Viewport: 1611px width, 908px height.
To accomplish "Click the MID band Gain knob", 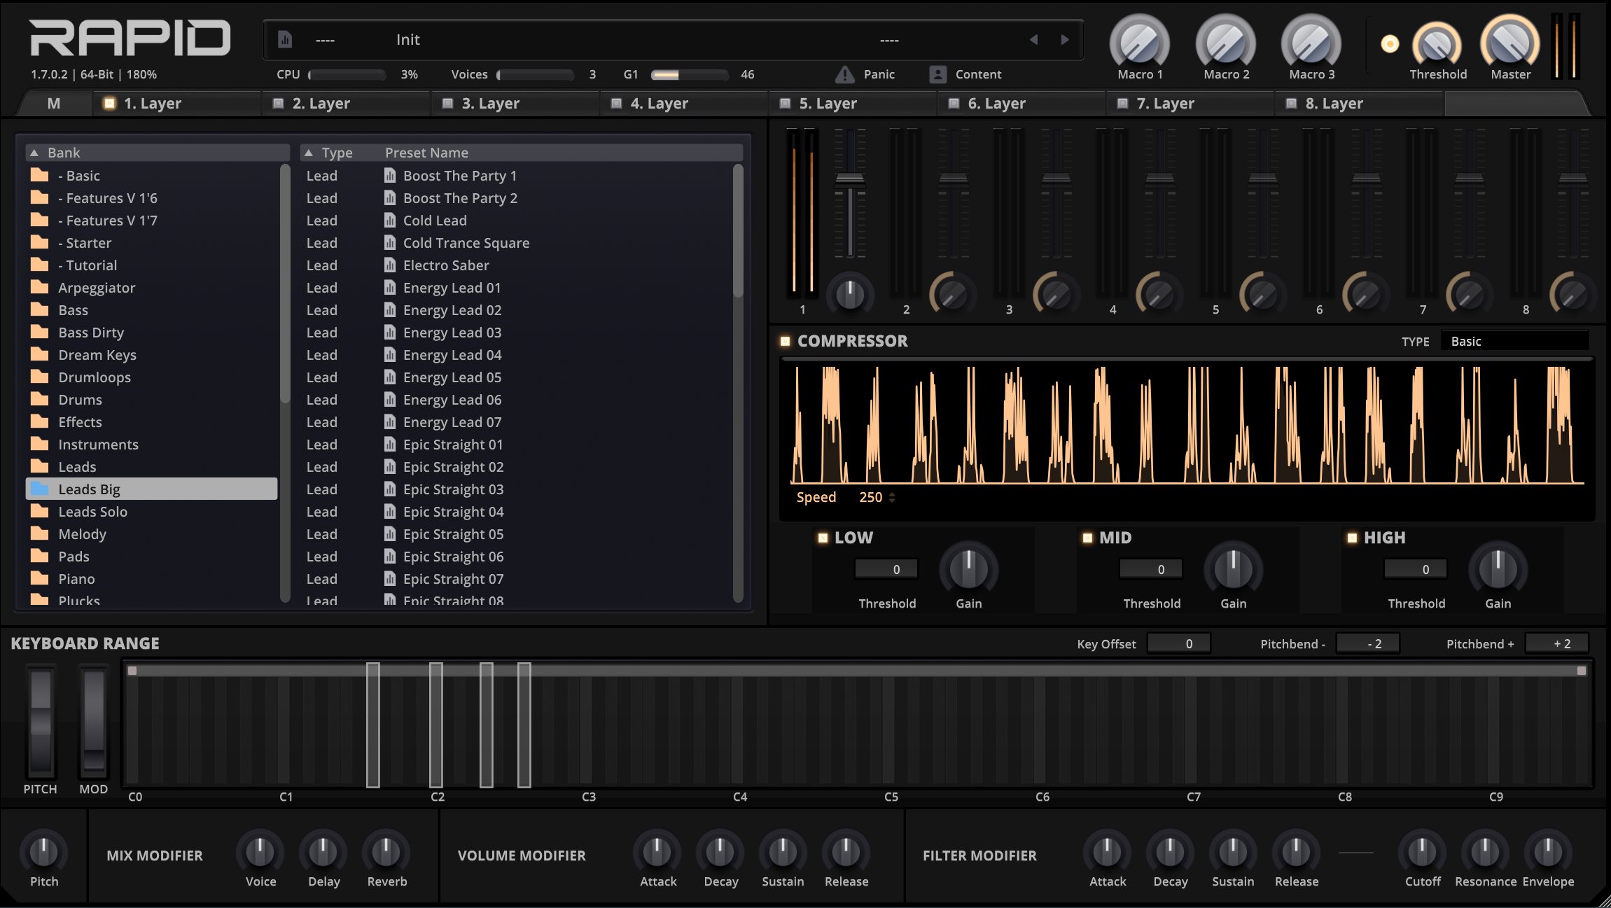I will (x=1234, y=568).
